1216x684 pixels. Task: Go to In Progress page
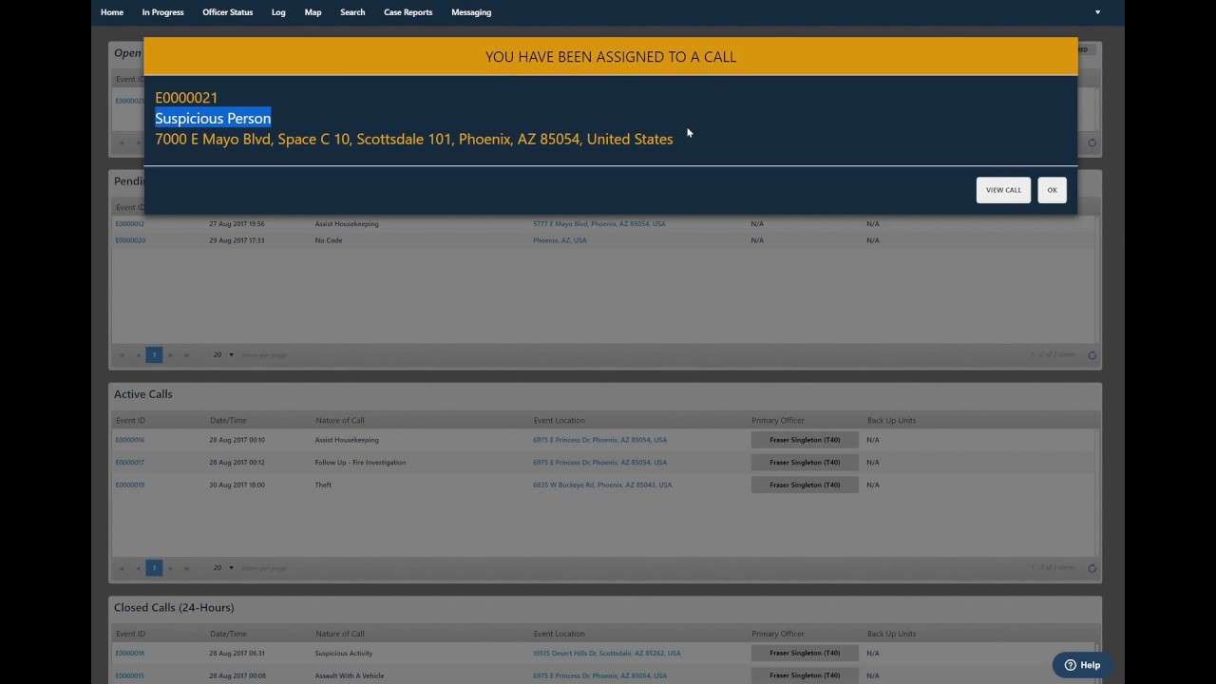tap(162, 12)
